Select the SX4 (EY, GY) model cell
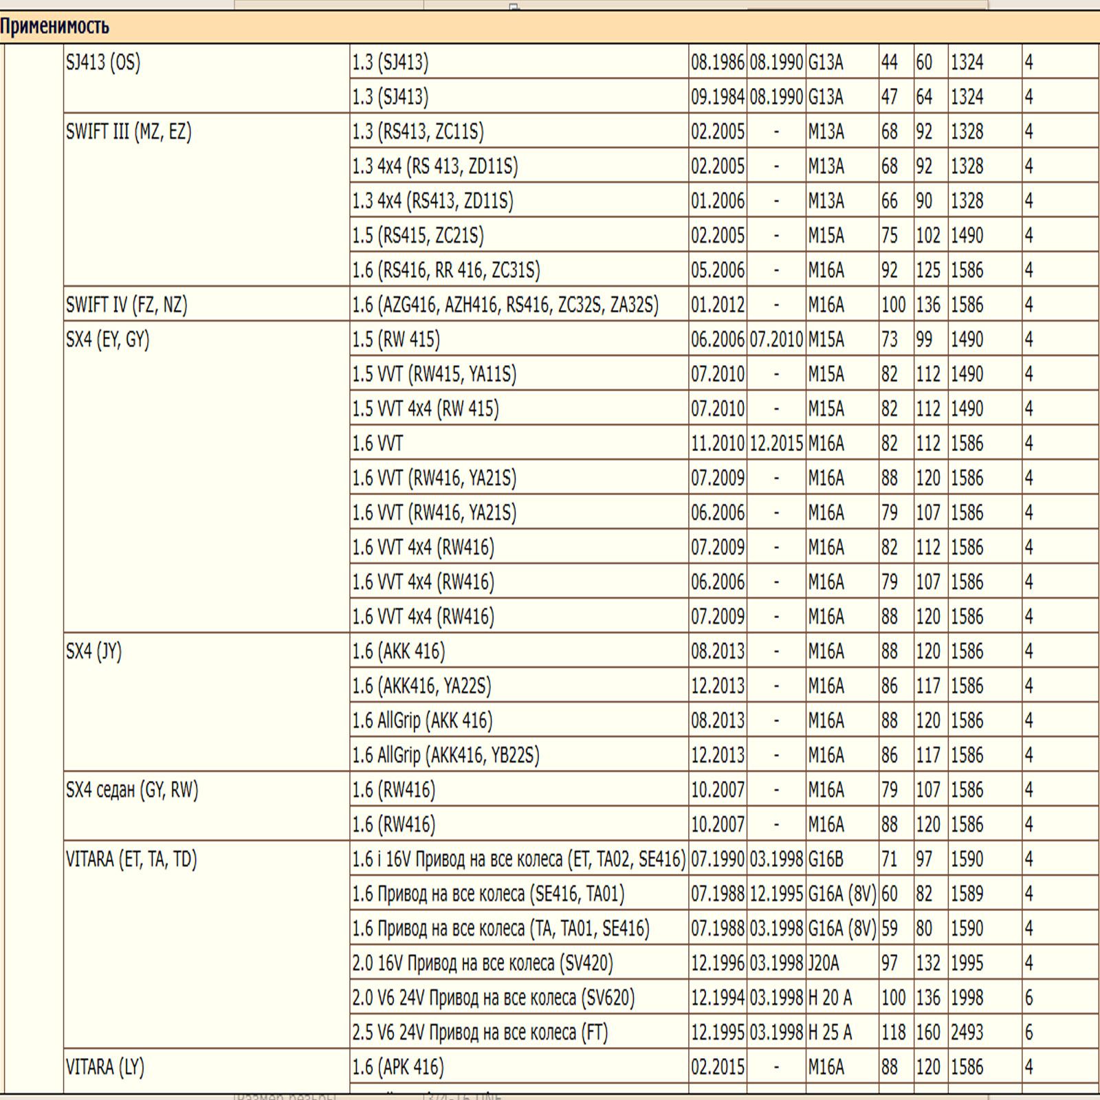Image resolution: width=1100 pixels, height=1100 pixels. click(x=108, y=340)
